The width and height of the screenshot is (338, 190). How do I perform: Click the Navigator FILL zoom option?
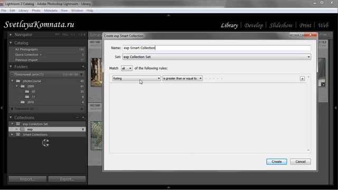pyautogui.click(x=65, y=34)
